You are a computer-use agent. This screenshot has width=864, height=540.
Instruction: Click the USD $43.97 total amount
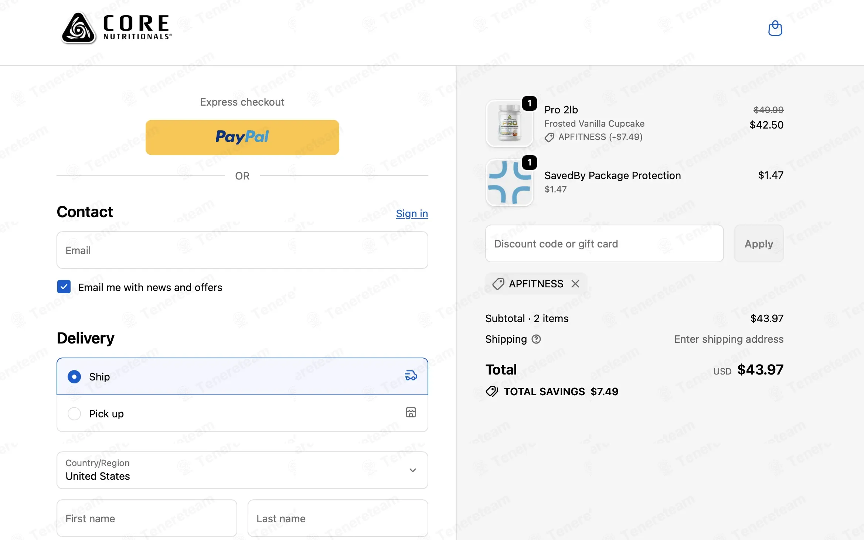click(748, 370)
